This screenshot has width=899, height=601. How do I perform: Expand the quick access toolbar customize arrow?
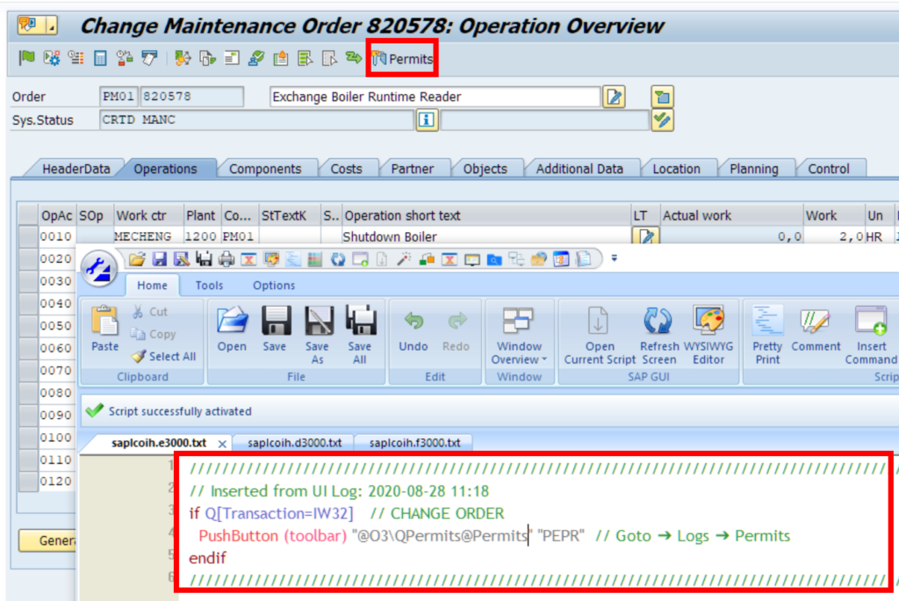tap(614, 258)
